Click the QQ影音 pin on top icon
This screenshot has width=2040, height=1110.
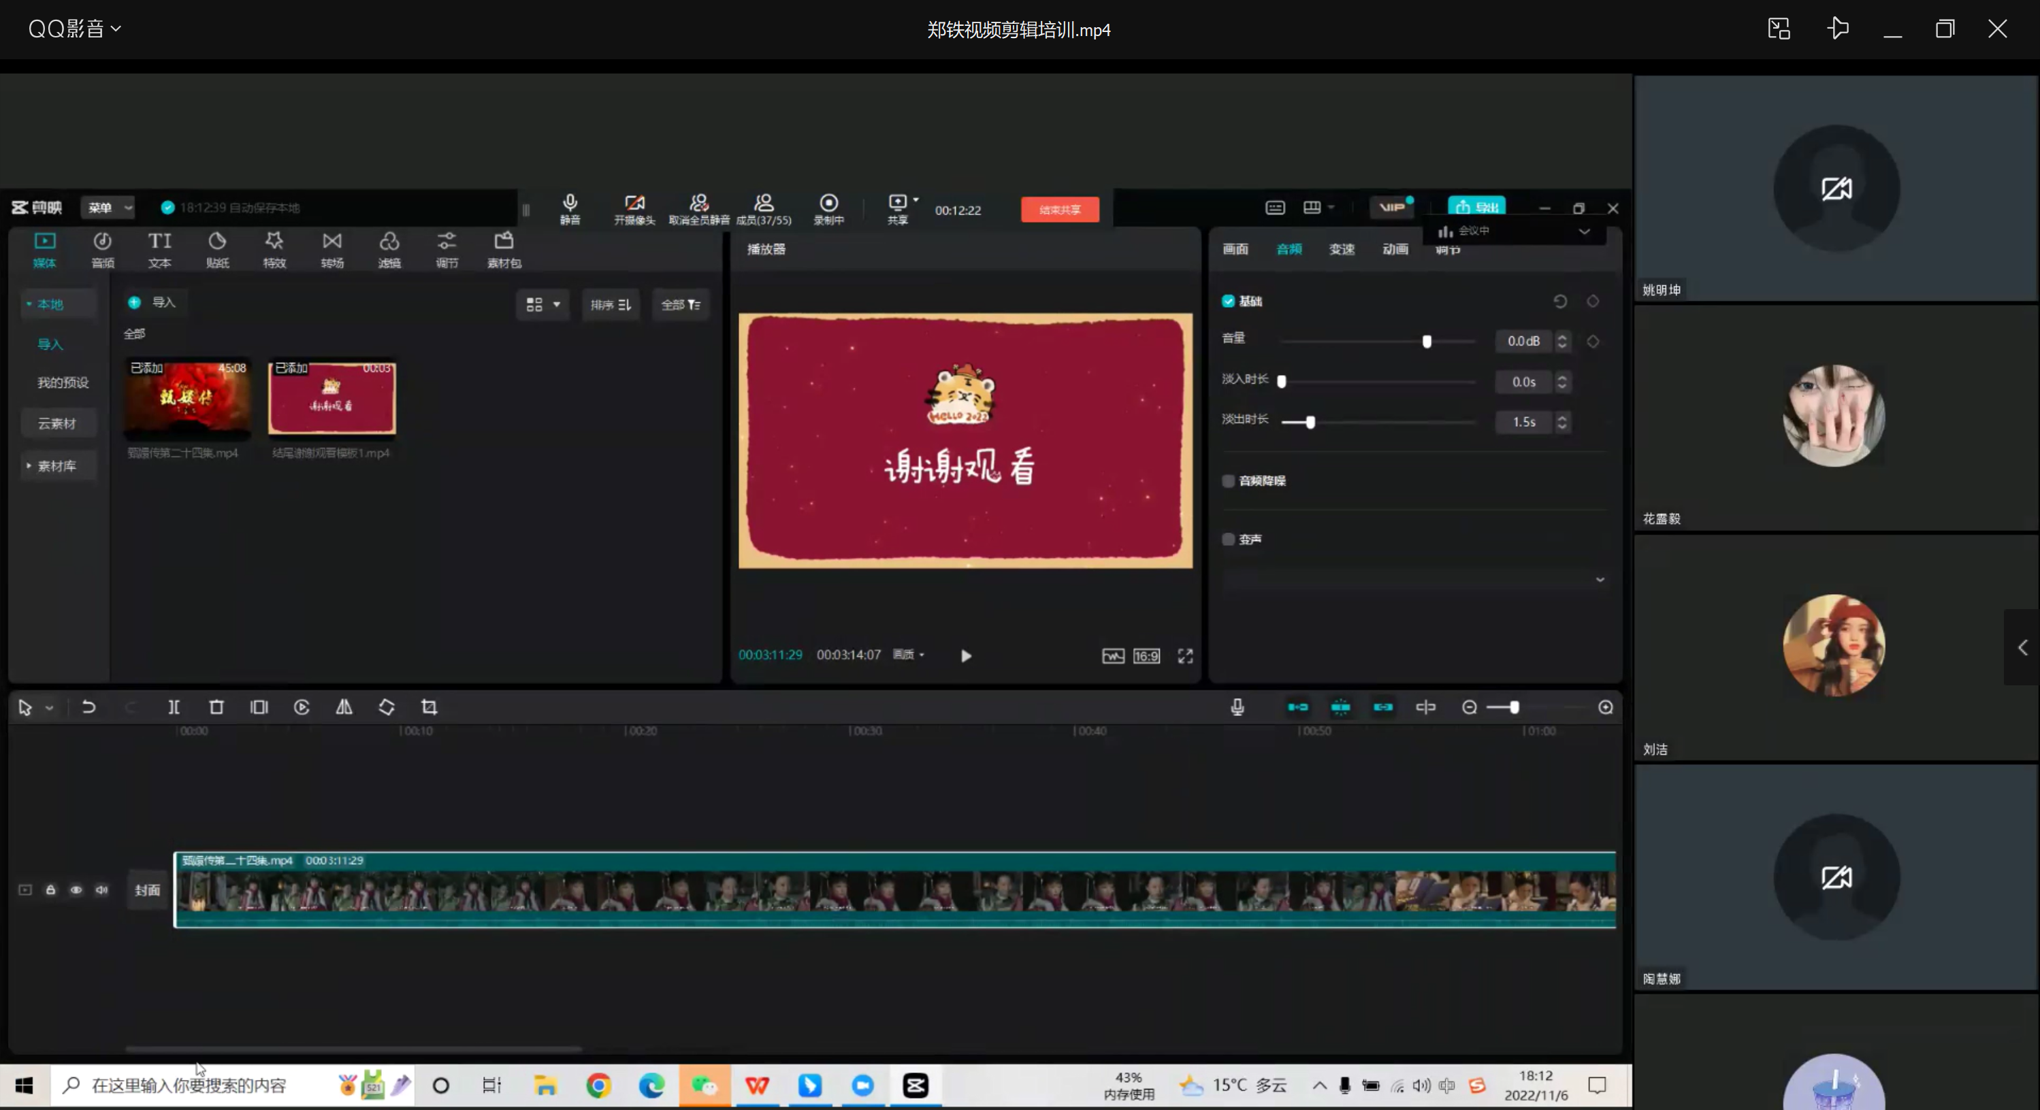point(1838,29)
